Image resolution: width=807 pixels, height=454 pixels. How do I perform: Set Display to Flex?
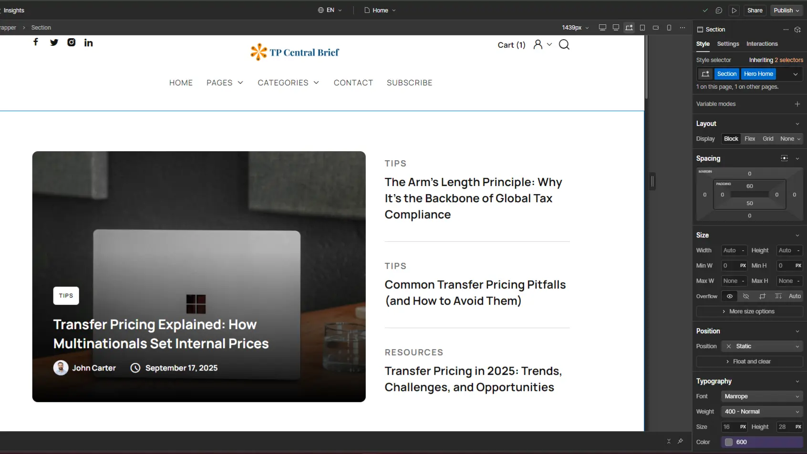750,138
